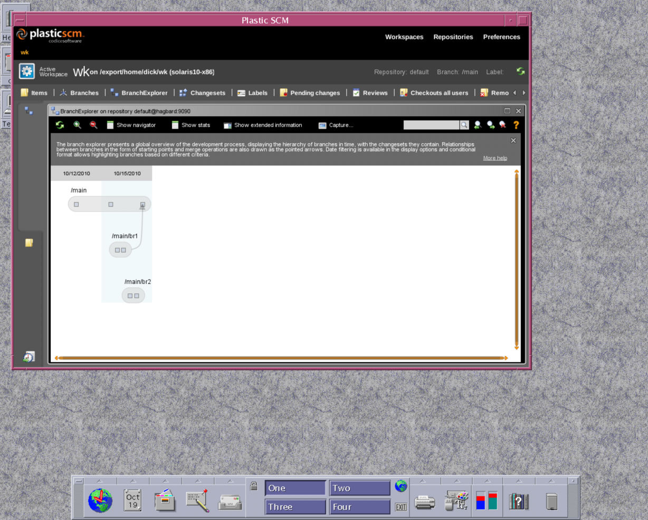The width and height of the screenshot is (648, 520).
Task: Open the Branches tab
Action: tap(79, 93)
